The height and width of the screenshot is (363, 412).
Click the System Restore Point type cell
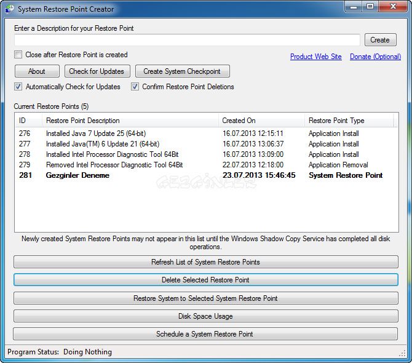pyautogui.click(x=346, y=175)
